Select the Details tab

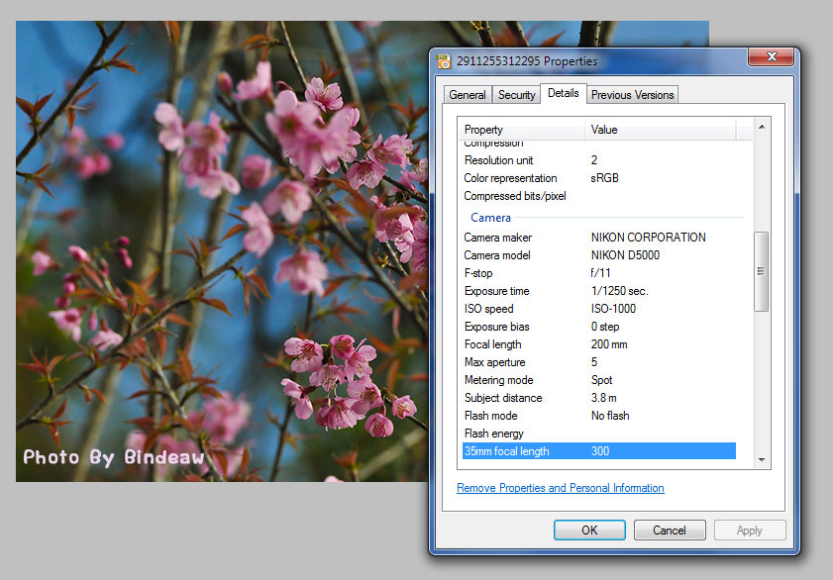pos(563,93)
